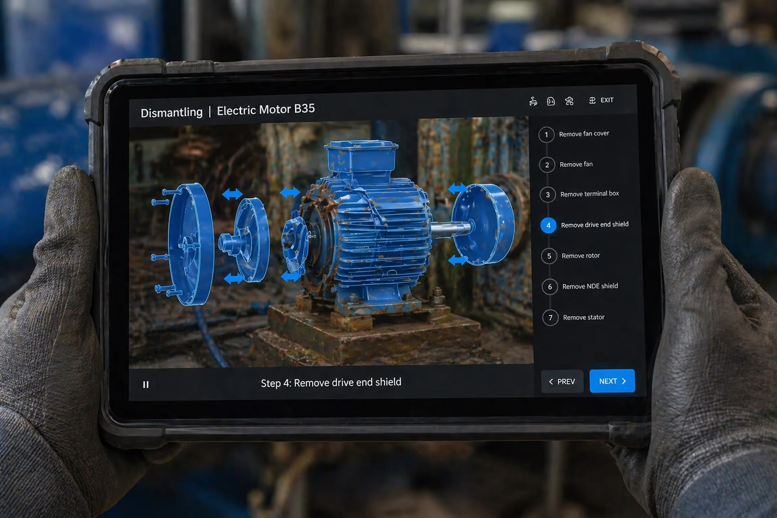Go back with the PREV button
The width and height of the screenshot is (777, 518).
pos(562,381)
